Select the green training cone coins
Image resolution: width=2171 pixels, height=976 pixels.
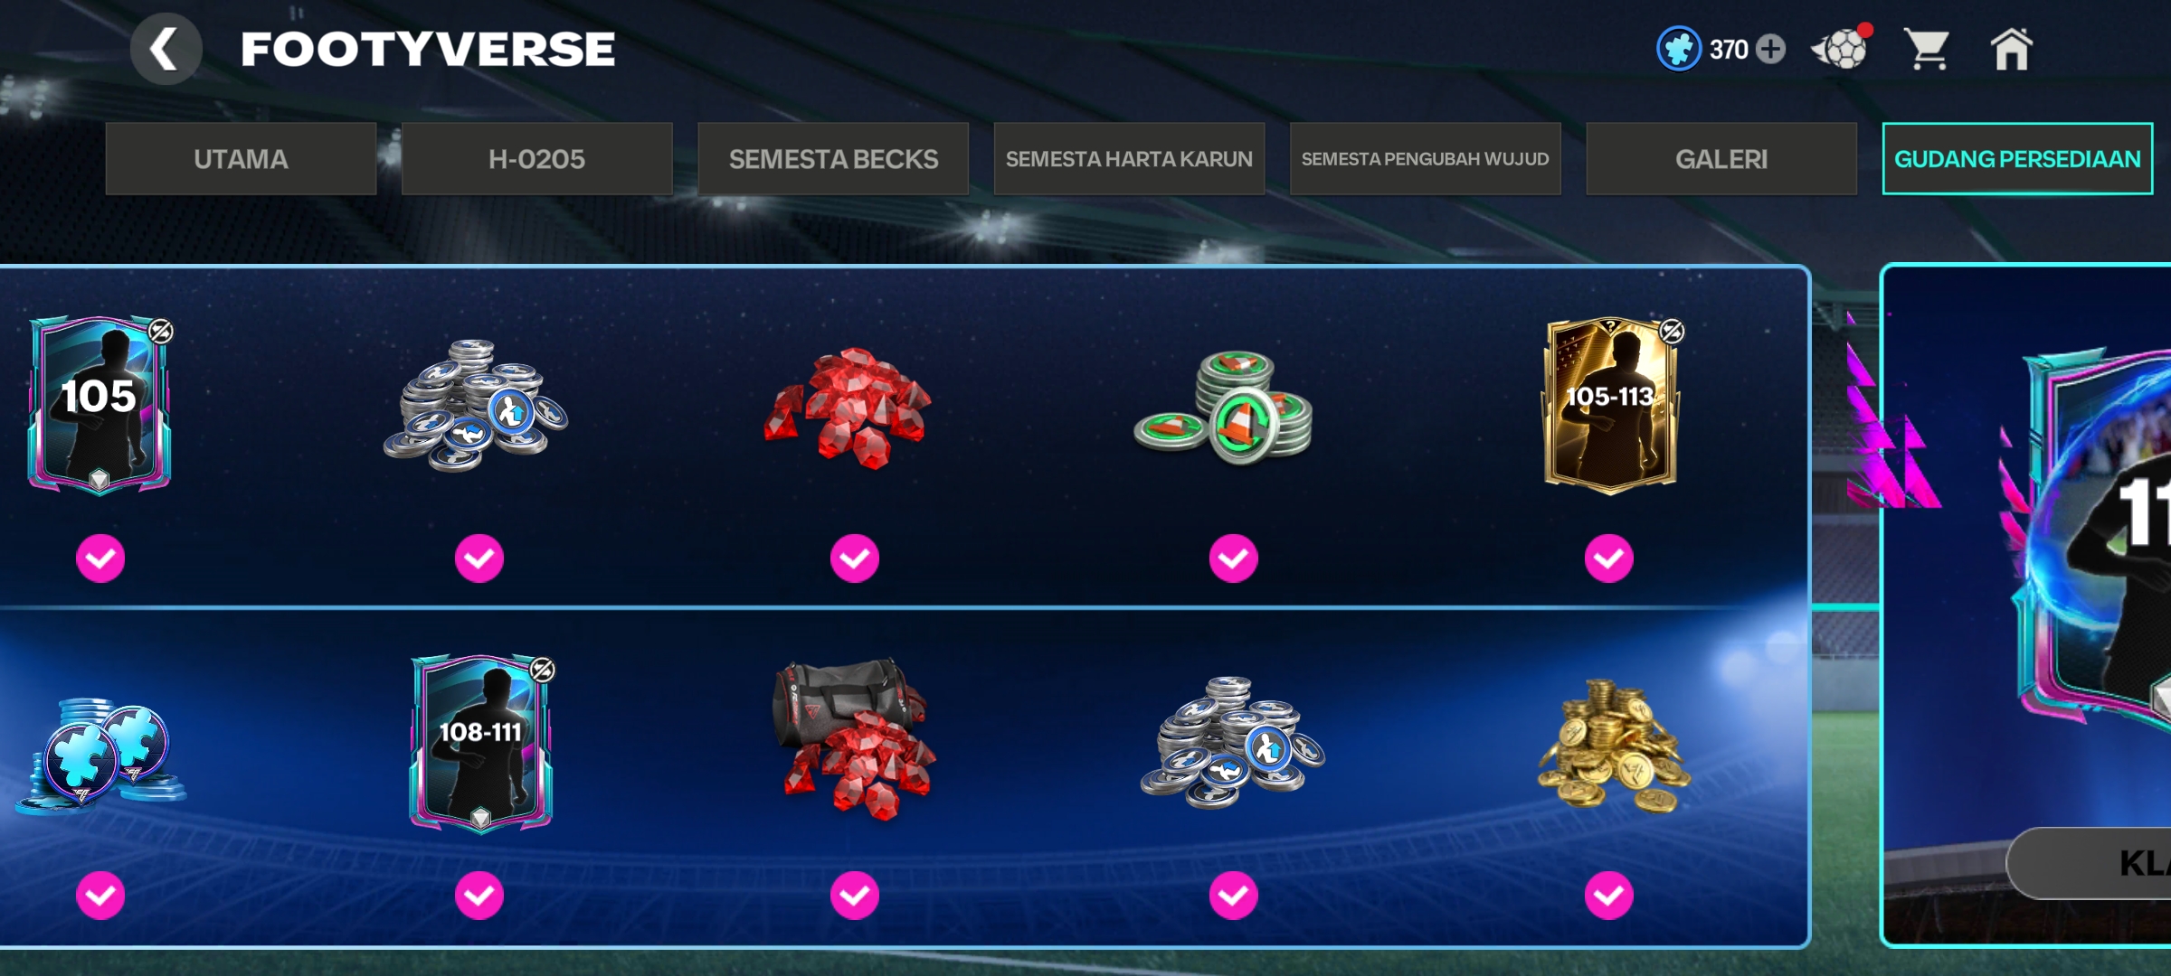point(1225,408)
